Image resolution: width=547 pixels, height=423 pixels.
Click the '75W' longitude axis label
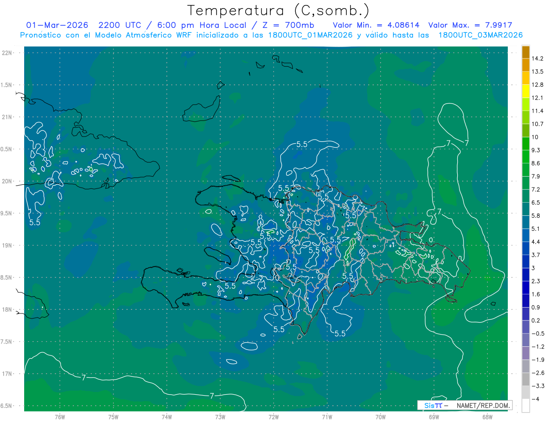[x=114, y=417]
